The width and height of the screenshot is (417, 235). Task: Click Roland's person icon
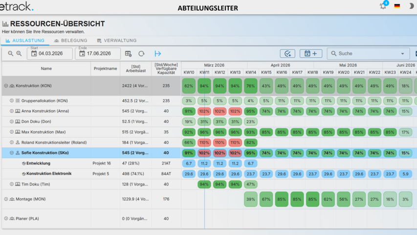18,142
